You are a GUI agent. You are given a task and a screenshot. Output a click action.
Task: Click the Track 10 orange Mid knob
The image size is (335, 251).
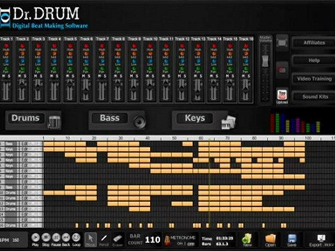150,54
